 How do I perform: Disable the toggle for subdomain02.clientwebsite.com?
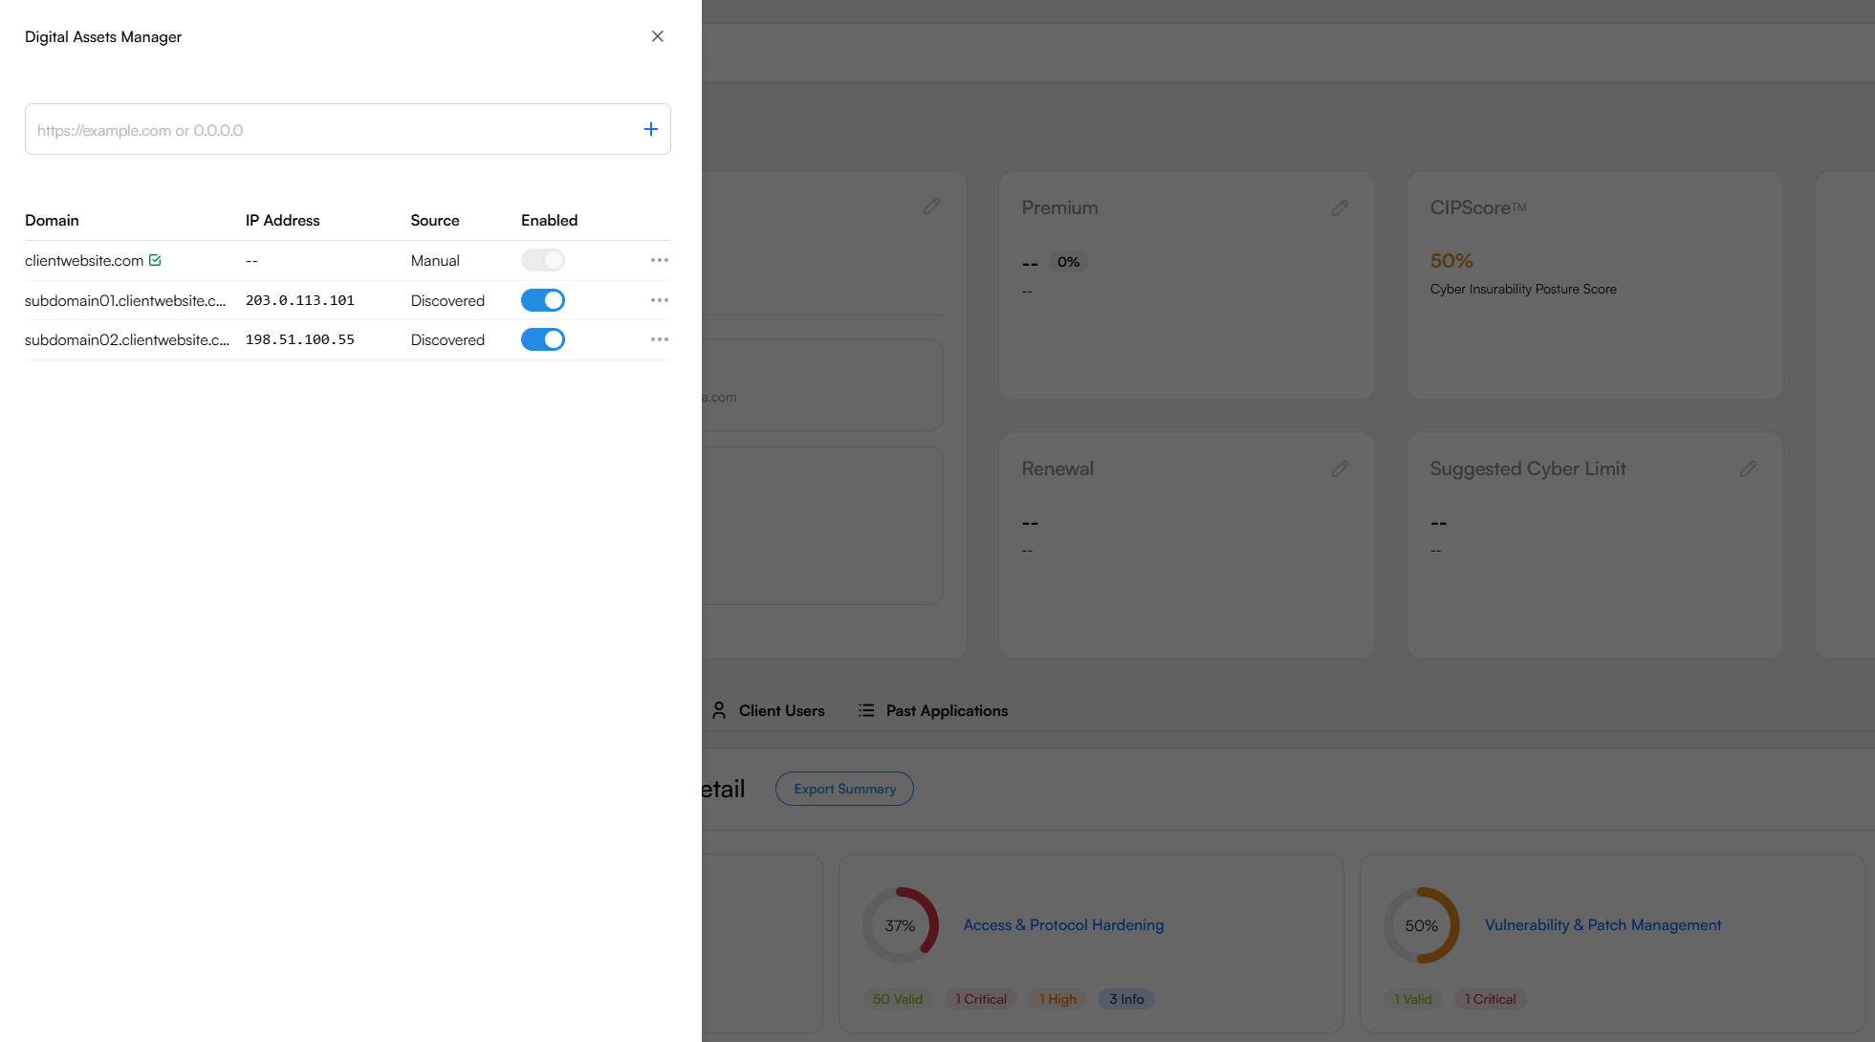[x=543, y=339]
